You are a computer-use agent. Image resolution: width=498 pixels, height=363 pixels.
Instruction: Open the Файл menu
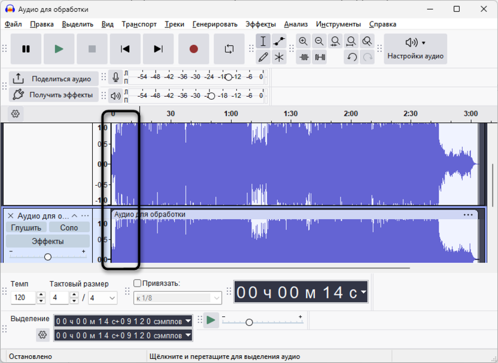(13, 24)
